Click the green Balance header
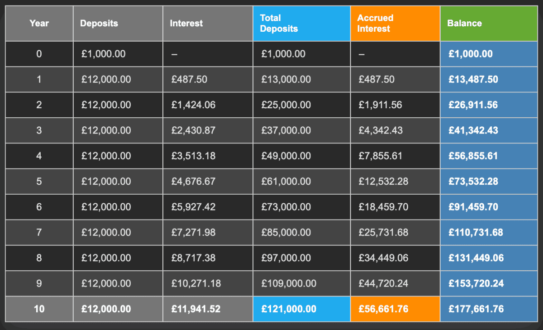Viewport: 543px width, 330px height. coord(465,23)
